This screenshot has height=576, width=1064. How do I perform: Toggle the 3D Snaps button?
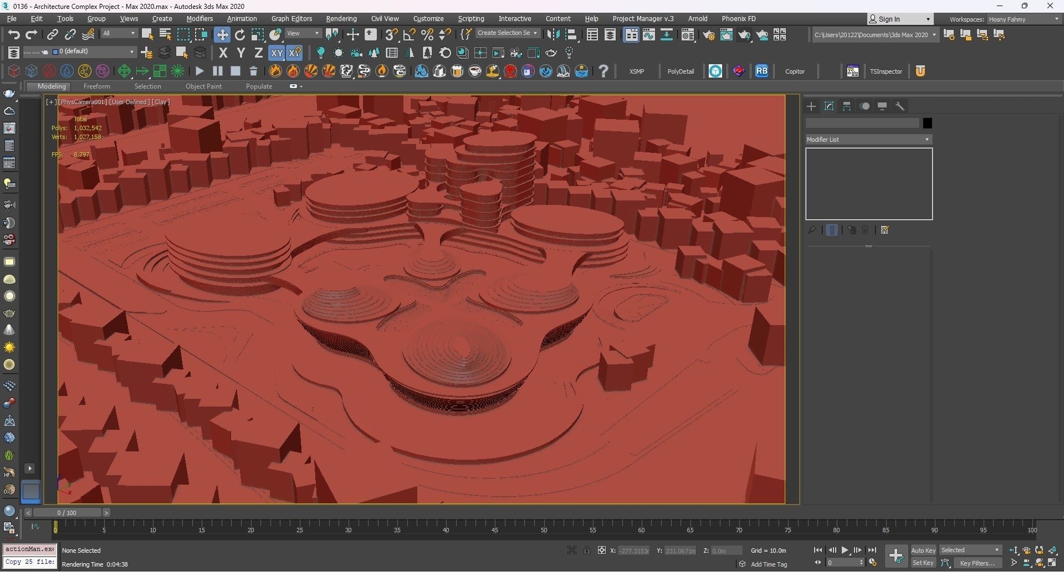(391, 35)
